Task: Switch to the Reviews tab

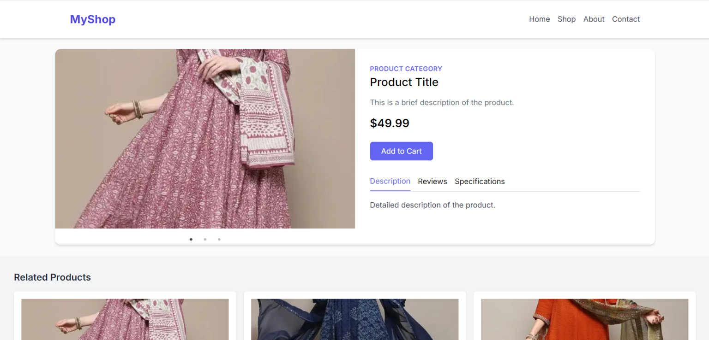Action: coord(432,181)
